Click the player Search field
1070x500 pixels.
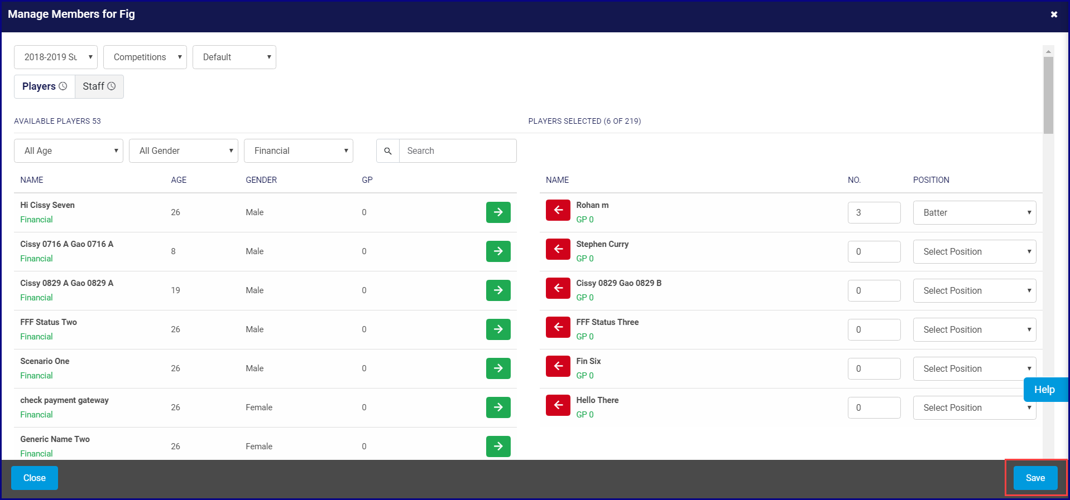(x=458, y=151)
